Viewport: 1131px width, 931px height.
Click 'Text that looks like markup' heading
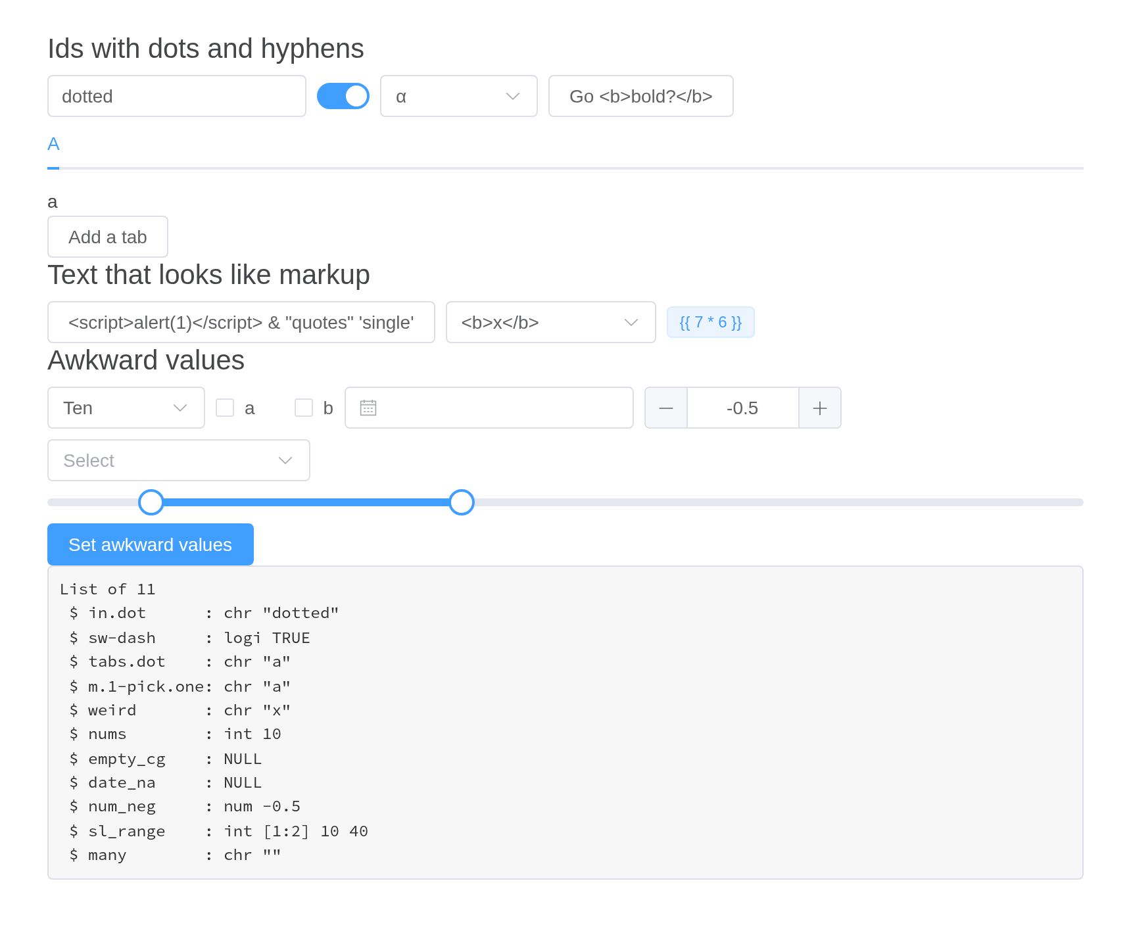[x=208, y=275]
